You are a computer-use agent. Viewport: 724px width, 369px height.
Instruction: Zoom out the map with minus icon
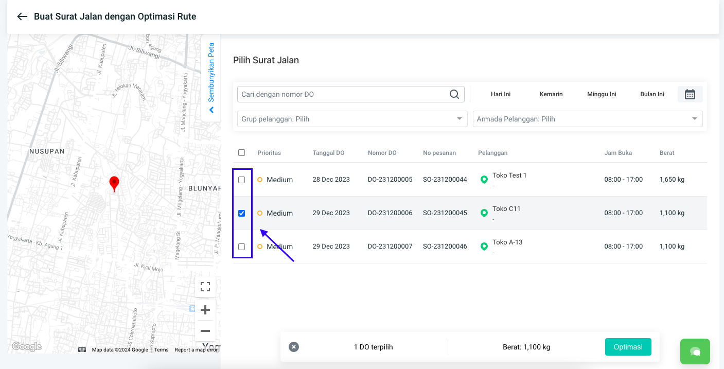coord(205,331)
